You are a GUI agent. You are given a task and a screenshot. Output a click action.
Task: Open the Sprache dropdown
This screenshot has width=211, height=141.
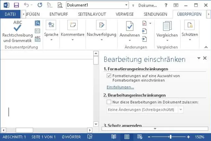coord(51,31)
